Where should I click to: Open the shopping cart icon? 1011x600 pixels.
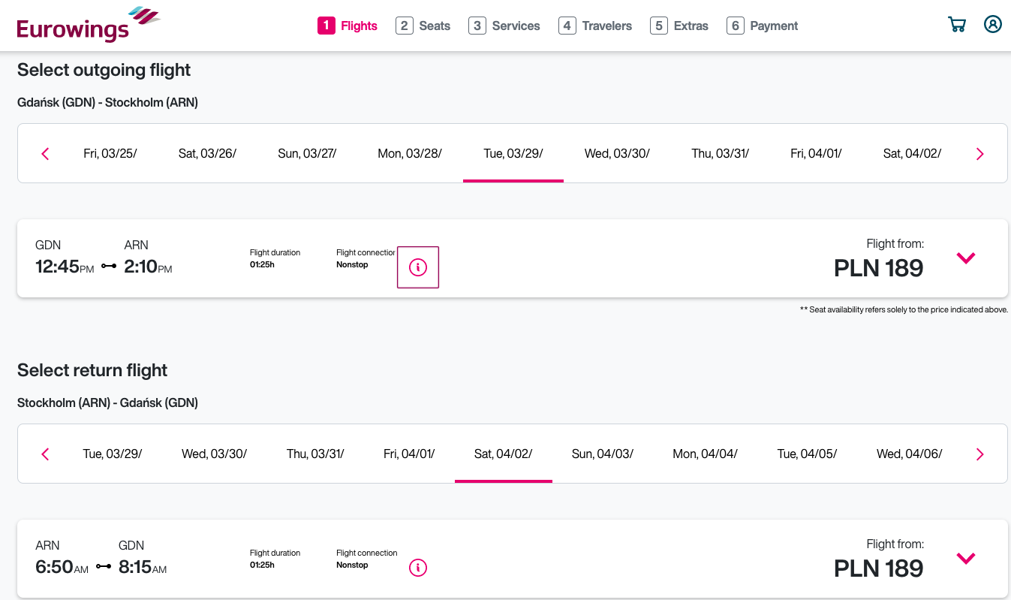tap(957, 25)
